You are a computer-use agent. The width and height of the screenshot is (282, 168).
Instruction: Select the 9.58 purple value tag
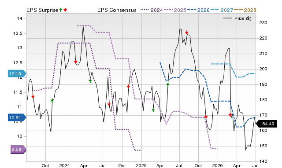coord(19,150)
